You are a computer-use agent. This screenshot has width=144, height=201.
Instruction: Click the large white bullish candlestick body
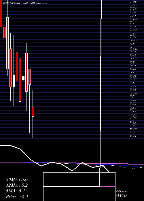(x=14, y=81)
